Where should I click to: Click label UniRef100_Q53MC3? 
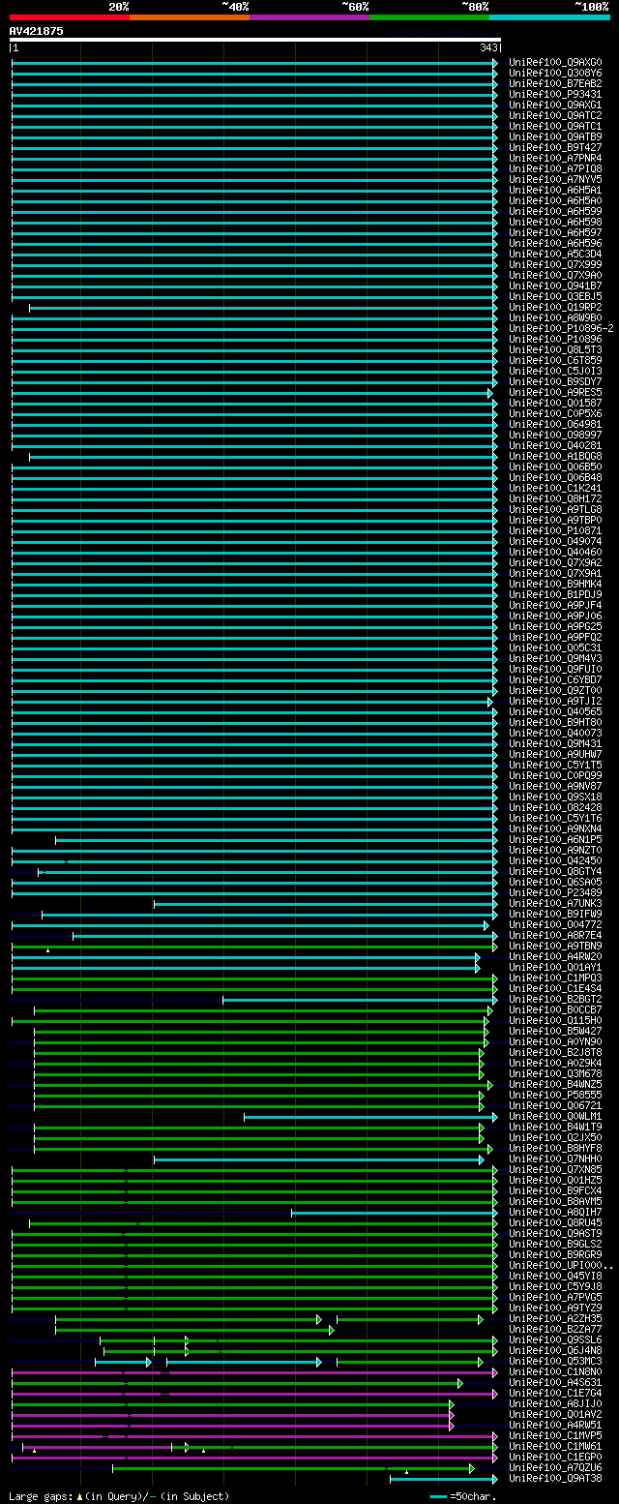(555, 1362)
